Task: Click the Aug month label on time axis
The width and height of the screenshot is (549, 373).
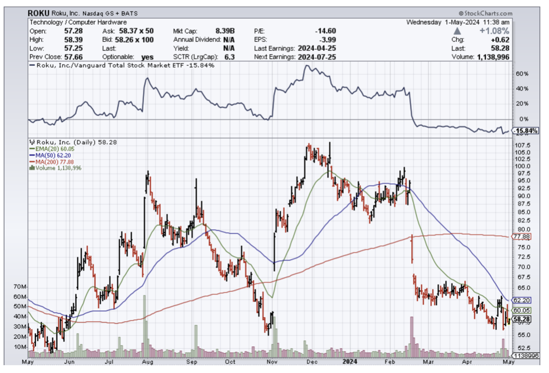Action: click(x=148, y=362)
